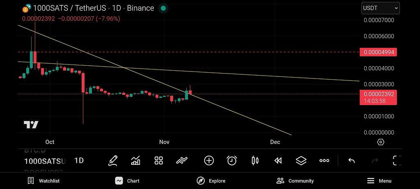Undo the last chart action
The image size is (420, 189).
[x=352, y=160]
